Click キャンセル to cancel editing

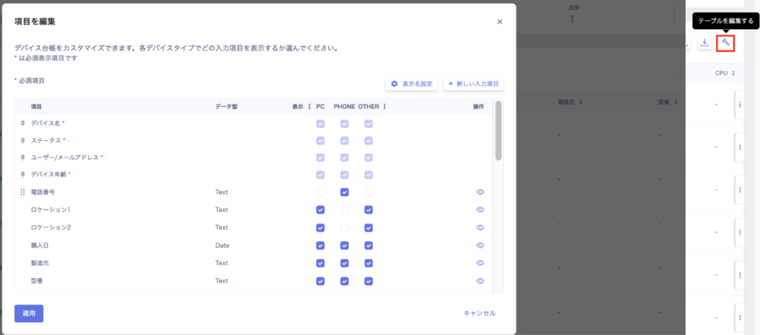click(479, 313)
